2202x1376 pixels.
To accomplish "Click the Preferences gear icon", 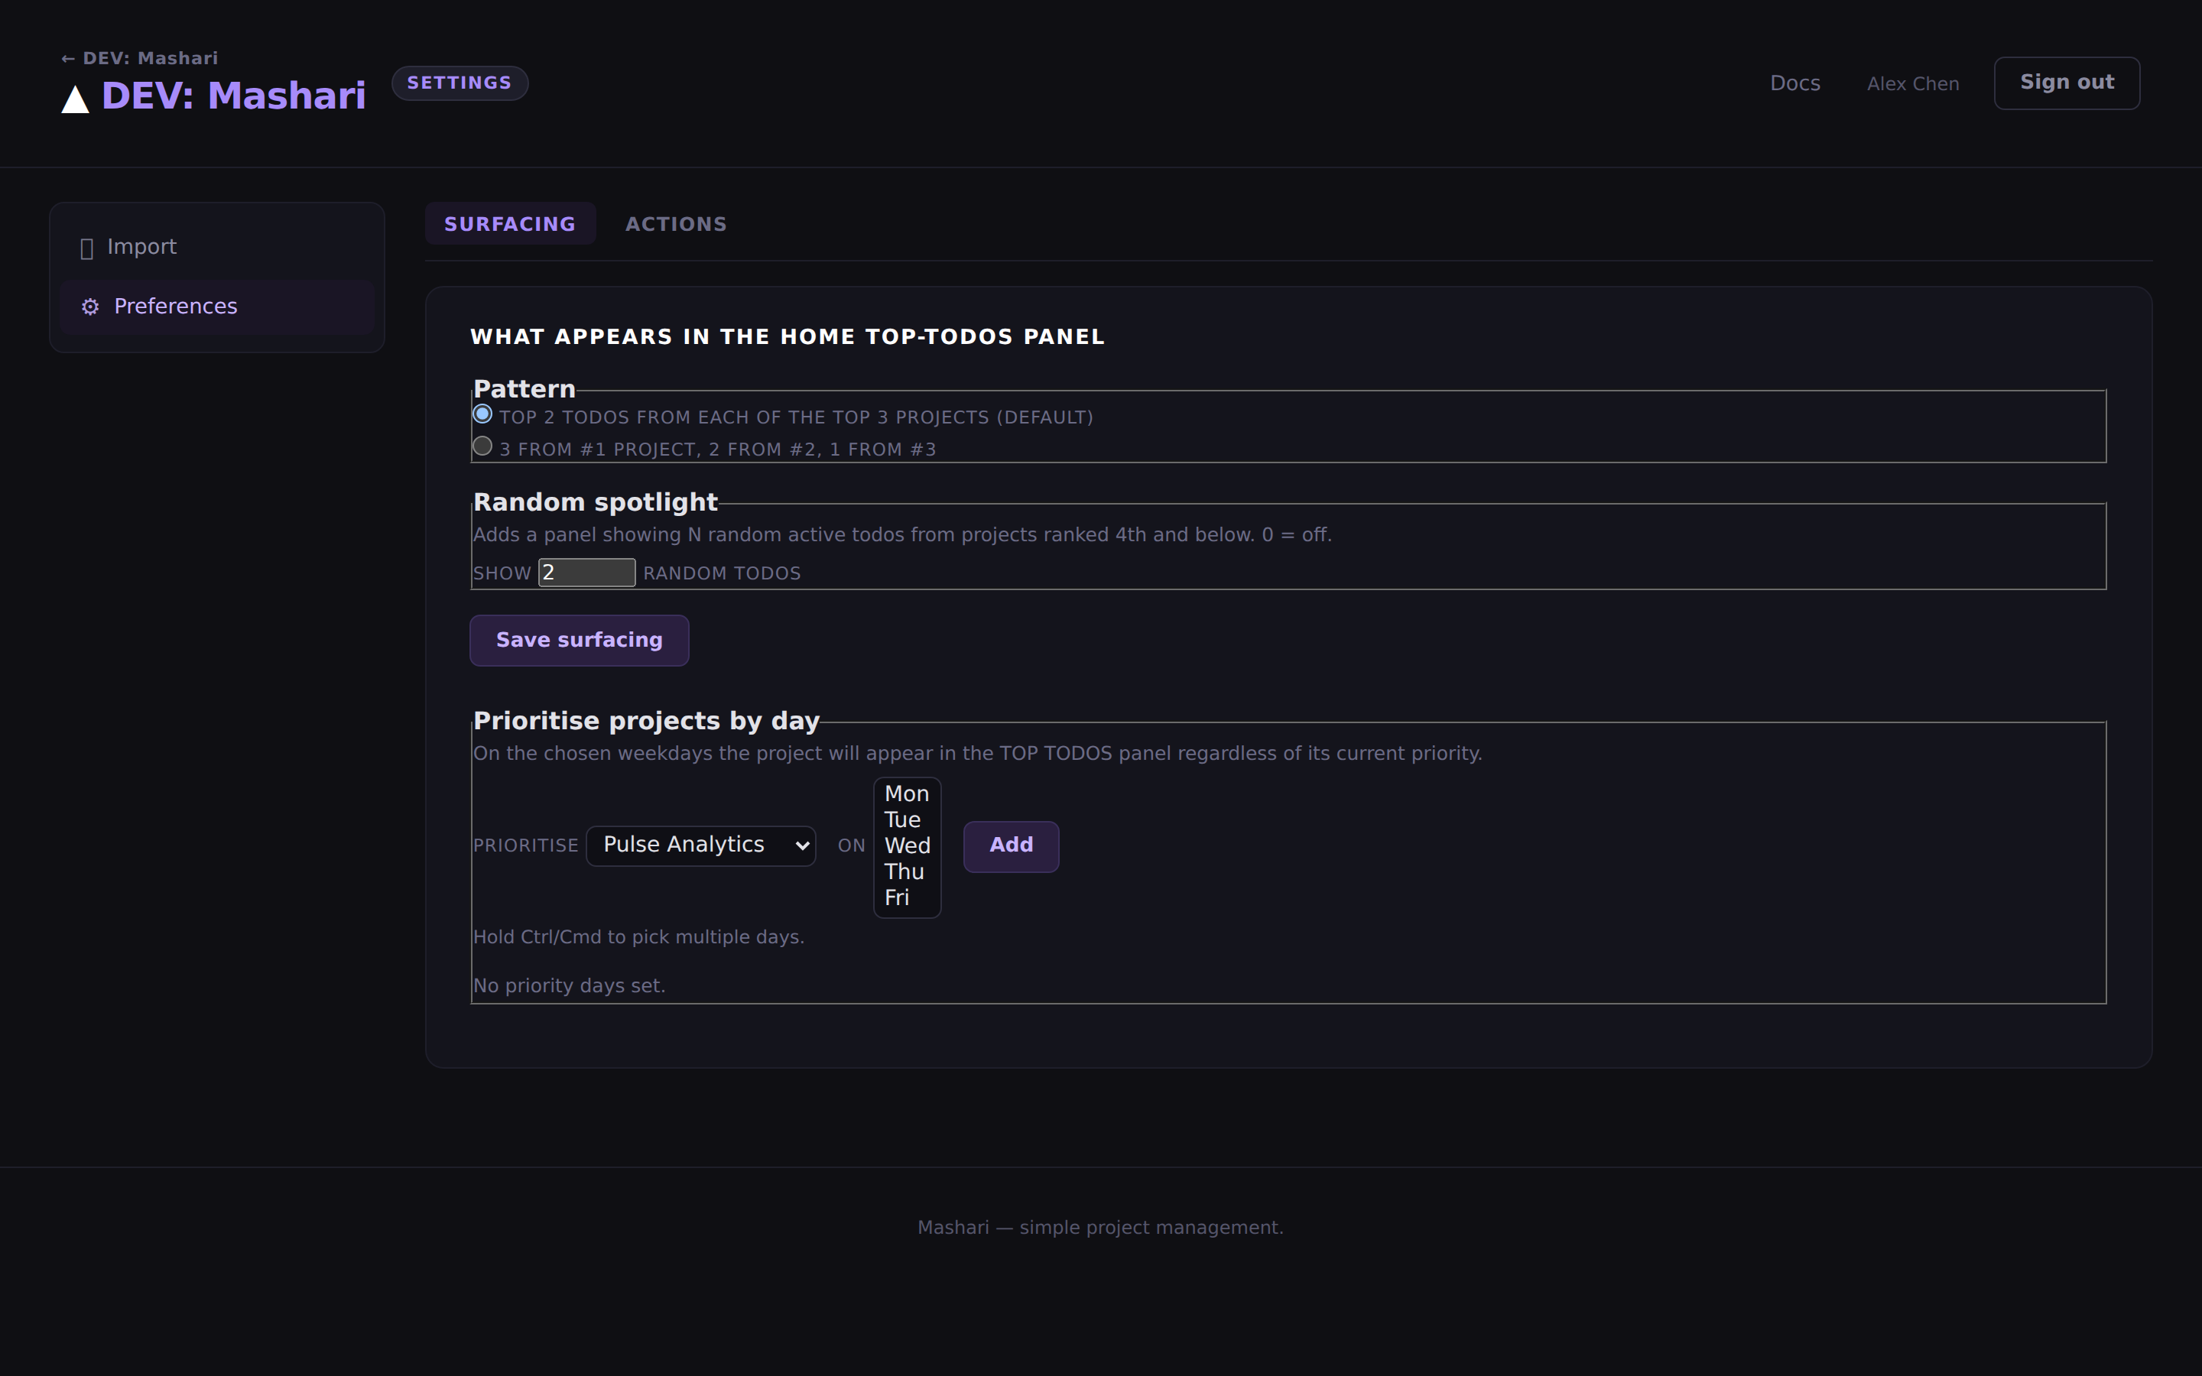I will point(90,307).
